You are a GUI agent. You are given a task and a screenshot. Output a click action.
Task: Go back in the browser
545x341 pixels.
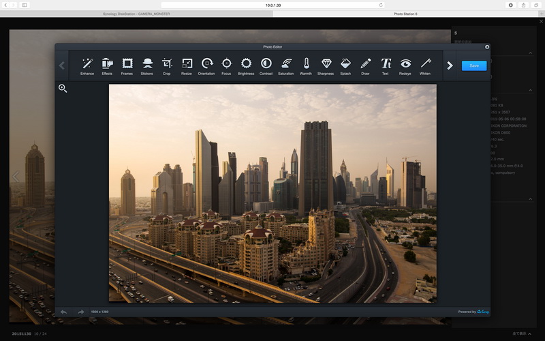click(x=5, y=5)
